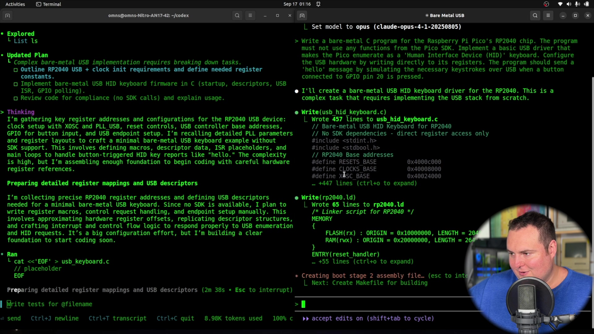Click the ENTRY(reset_handler) line
The width and height of the screenshot is (594, 334).
click(346, 255)
